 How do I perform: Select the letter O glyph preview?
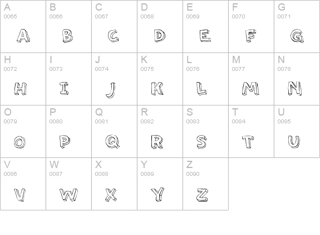tap(20, 142)
